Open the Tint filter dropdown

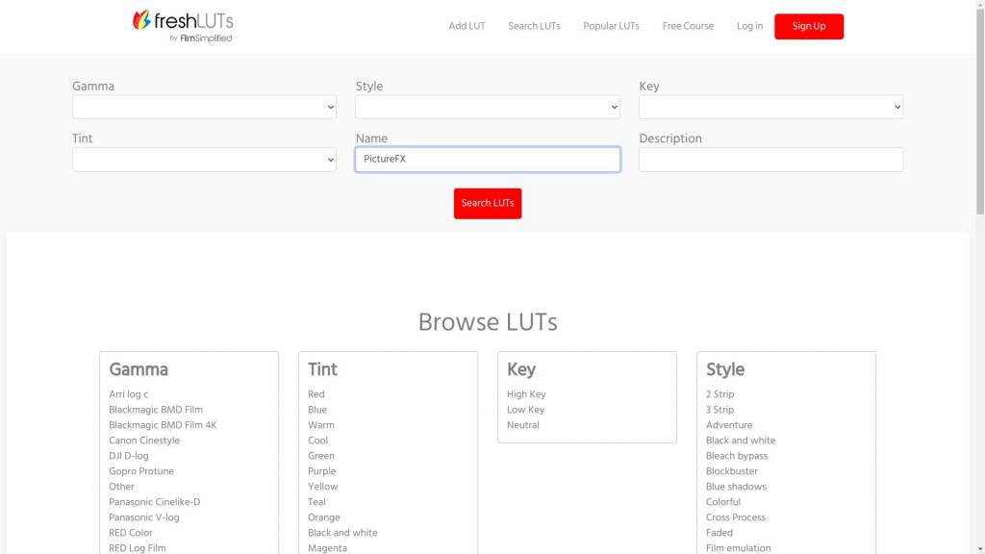204,160
